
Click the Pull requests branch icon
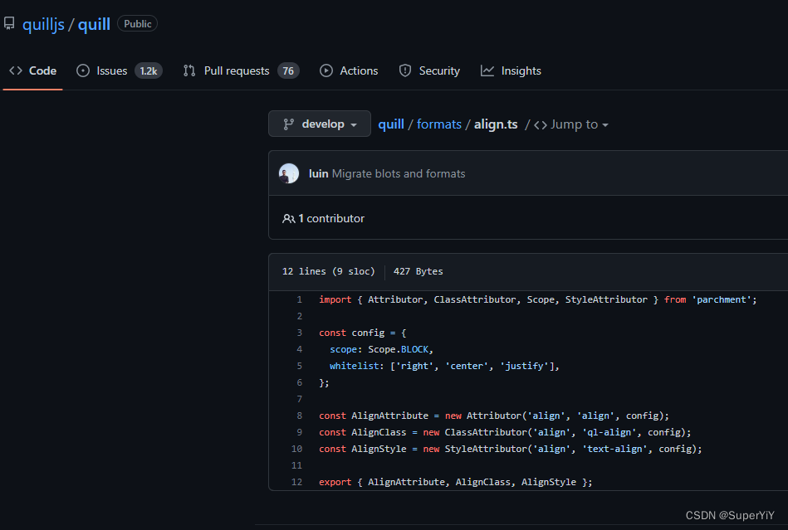(189, 71)
